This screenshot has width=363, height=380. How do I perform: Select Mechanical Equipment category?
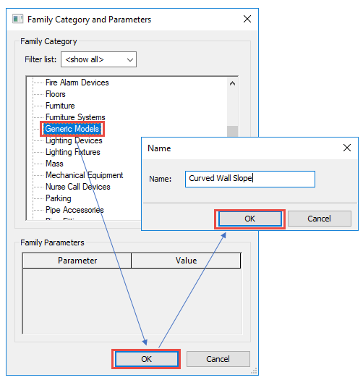click(85, 175)
